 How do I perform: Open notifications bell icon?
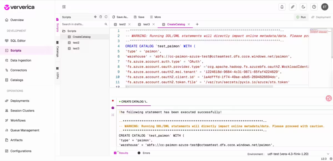coord(282,7)
